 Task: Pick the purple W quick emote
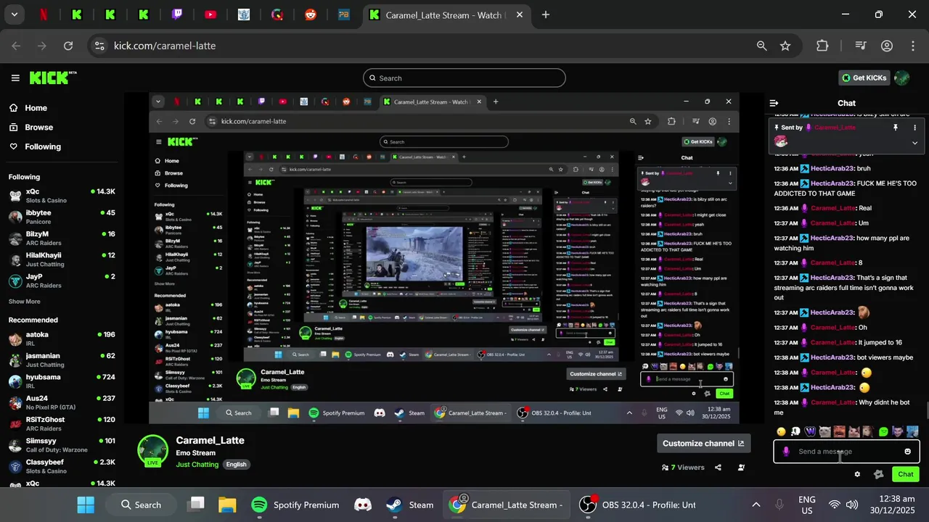pyautogui.click(x=810, y=431)
